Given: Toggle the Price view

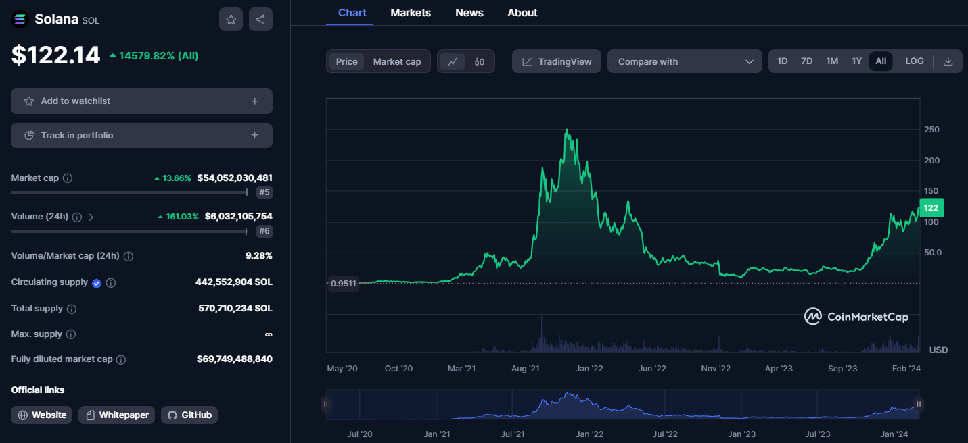Looking at the screenshot, I should tap(346, 61).
